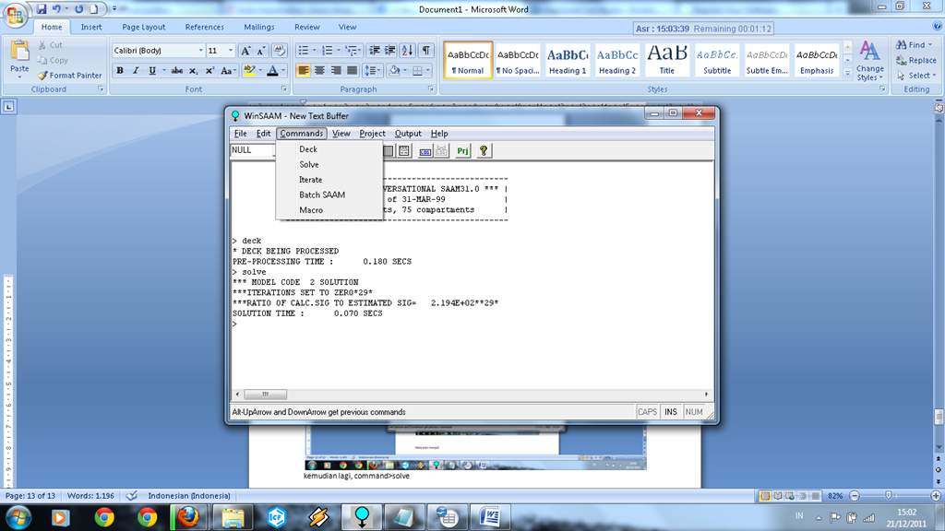Viewport: 945px width, 531px height.
Task: Click Zoom In plus button in Word status bar
Action: (936, 496)
